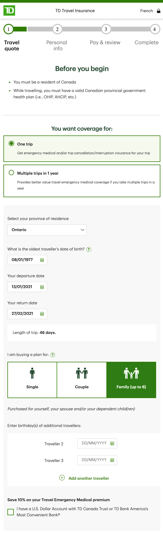Open calendar icon for Traveller 3 birthday
The image size is (163, 533).
click(x=112, y=460)
